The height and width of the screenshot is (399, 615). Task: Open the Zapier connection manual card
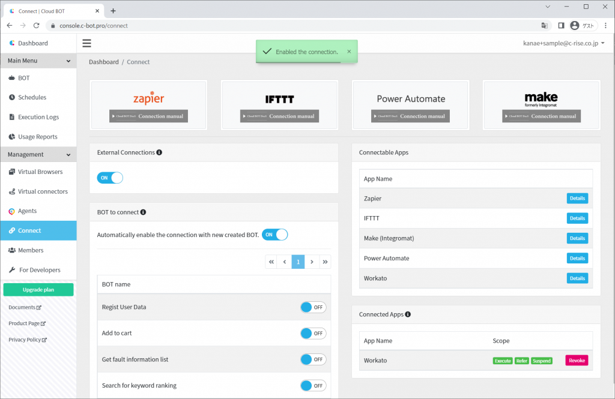(x=148, y=105)
